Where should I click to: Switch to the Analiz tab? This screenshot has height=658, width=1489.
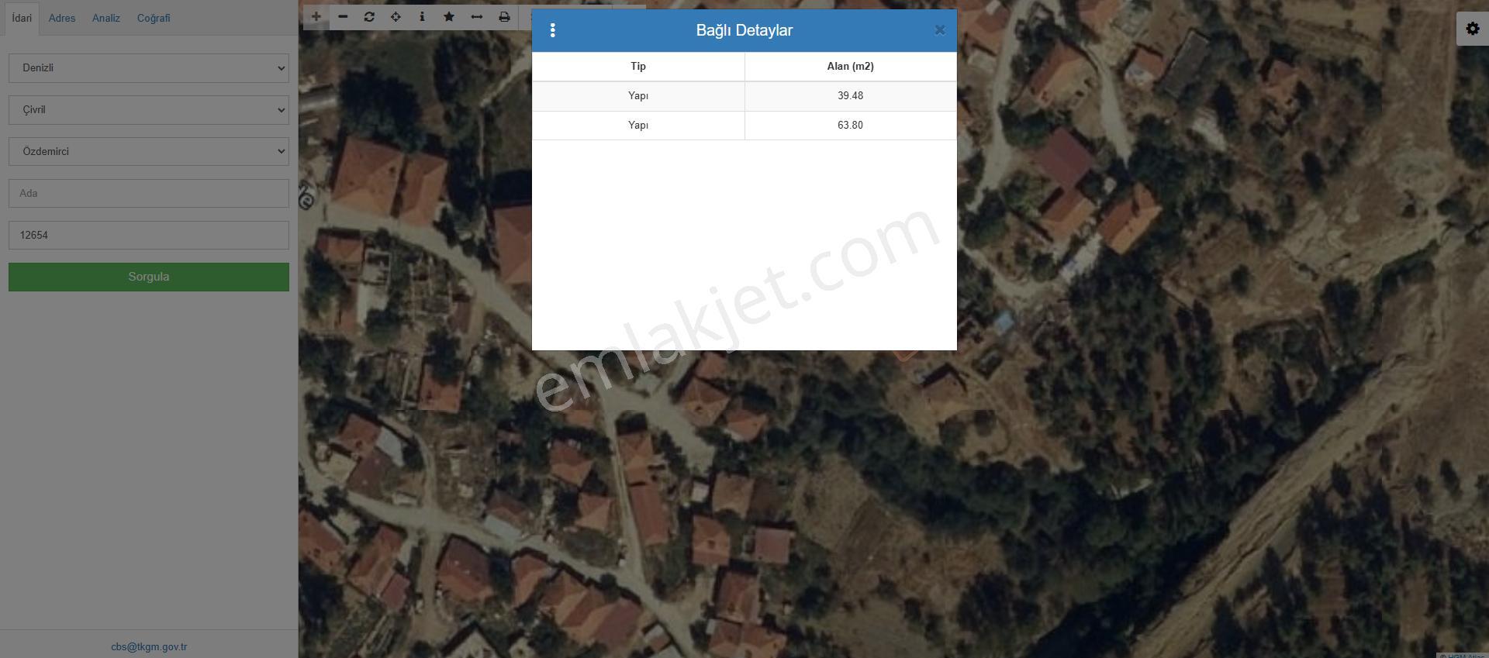point(106,18)
